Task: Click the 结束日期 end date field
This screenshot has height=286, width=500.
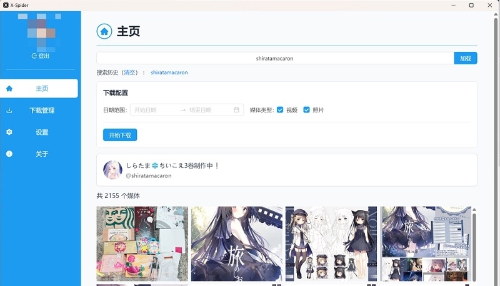Action: click(x=209, y=110)
